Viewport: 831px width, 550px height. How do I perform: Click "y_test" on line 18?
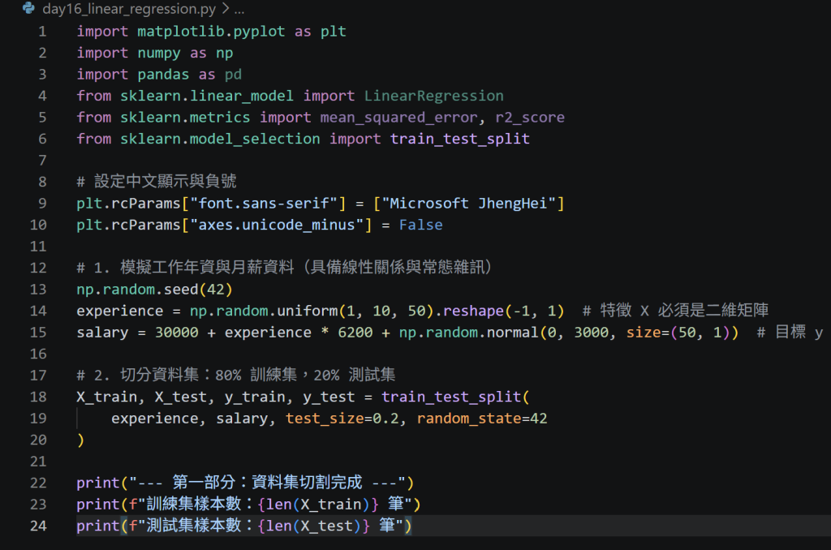click(329, 397)
